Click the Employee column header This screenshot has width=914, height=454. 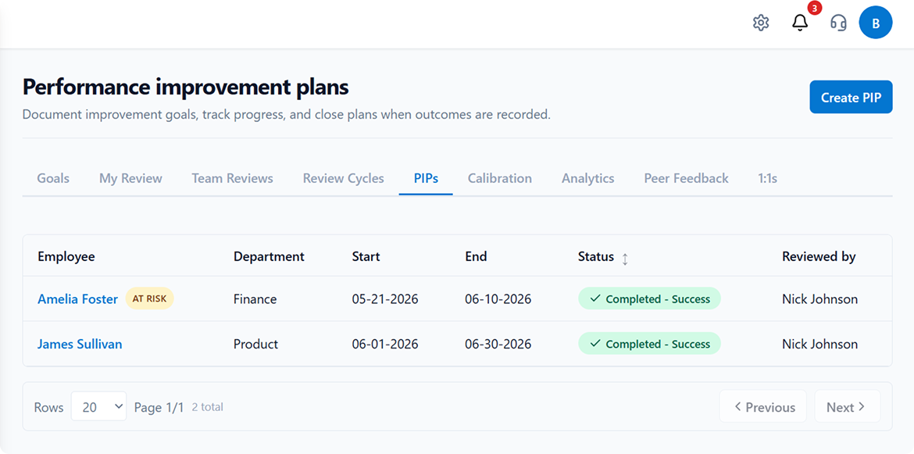(x=66, y=256)
